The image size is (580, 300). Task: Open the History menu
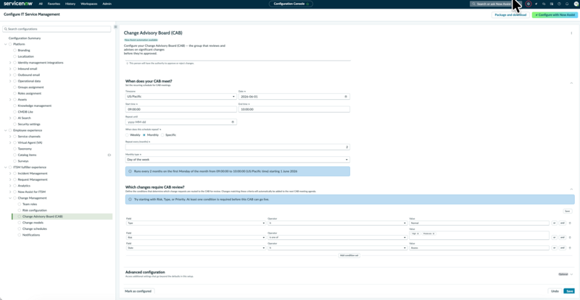coord(70,4)
